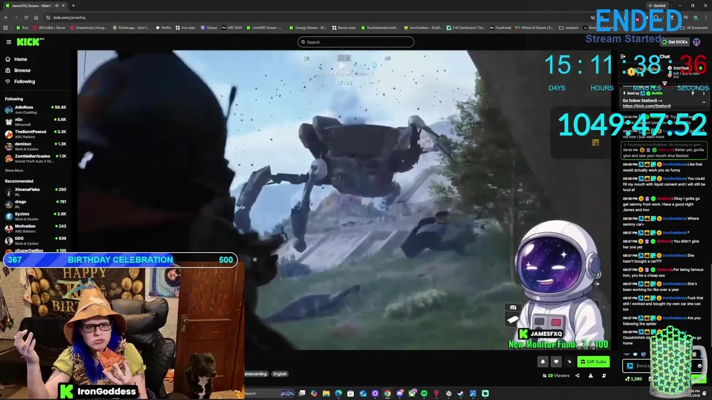Open AdinRoss channel in Following list

36,109
